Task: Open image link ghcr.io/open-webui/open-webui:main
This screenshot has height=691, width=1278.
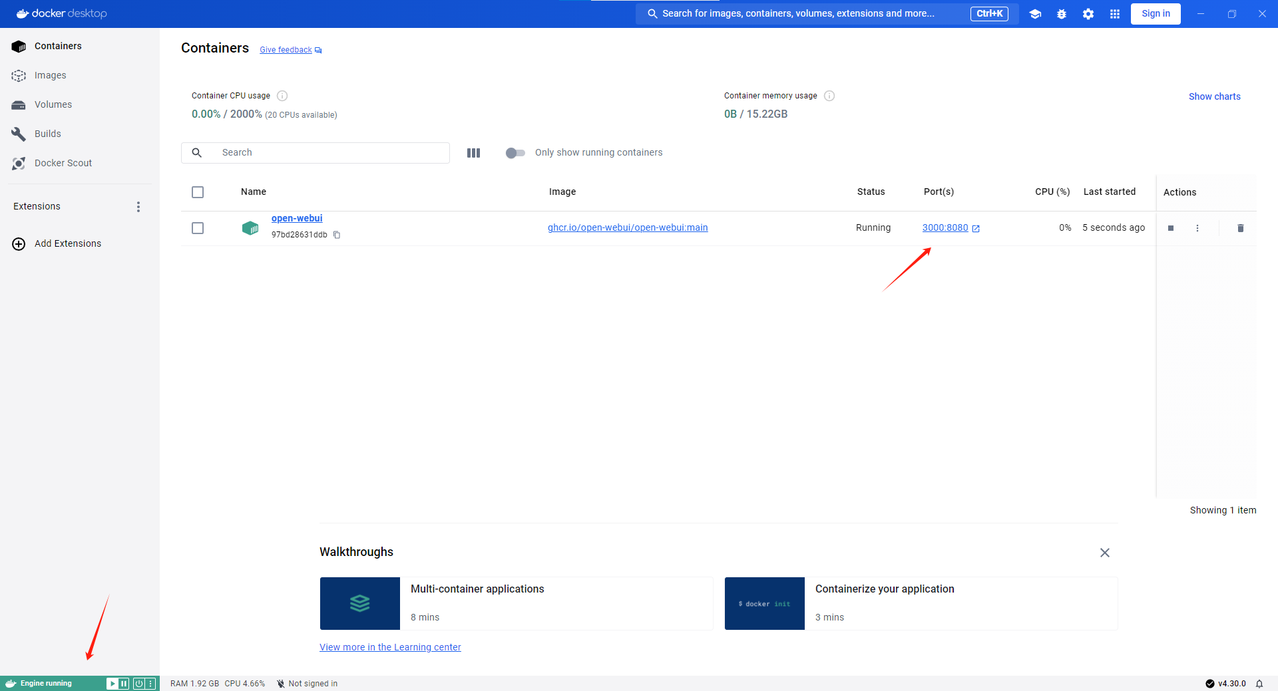Action: (x=628, y=227)
